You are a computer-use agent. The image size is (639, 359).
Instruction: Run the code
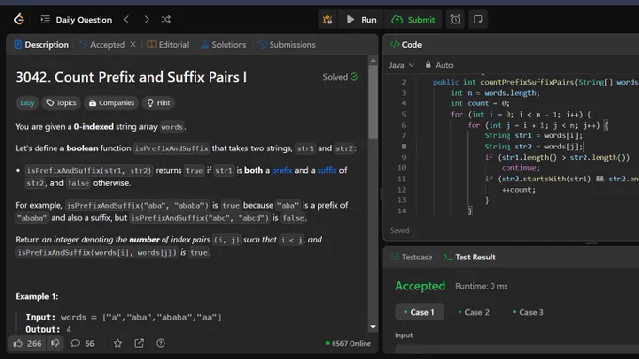361,20
